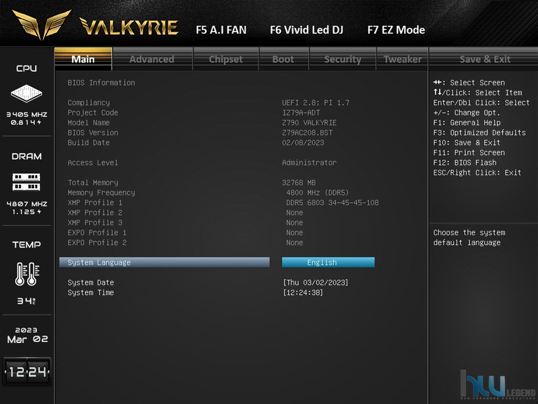The height and width of the screenshot is (404, 538).
Task: Click the CPU chip icon
Action: pos(27,93)
